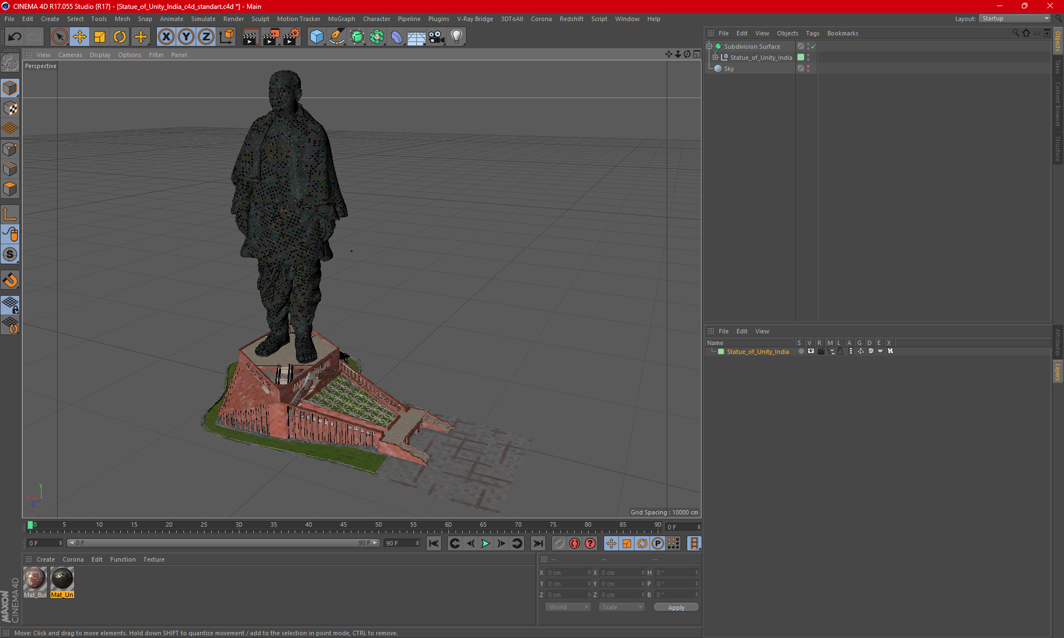Select the Live Selection tool
1064x638 pixels.
click(59, 37)
